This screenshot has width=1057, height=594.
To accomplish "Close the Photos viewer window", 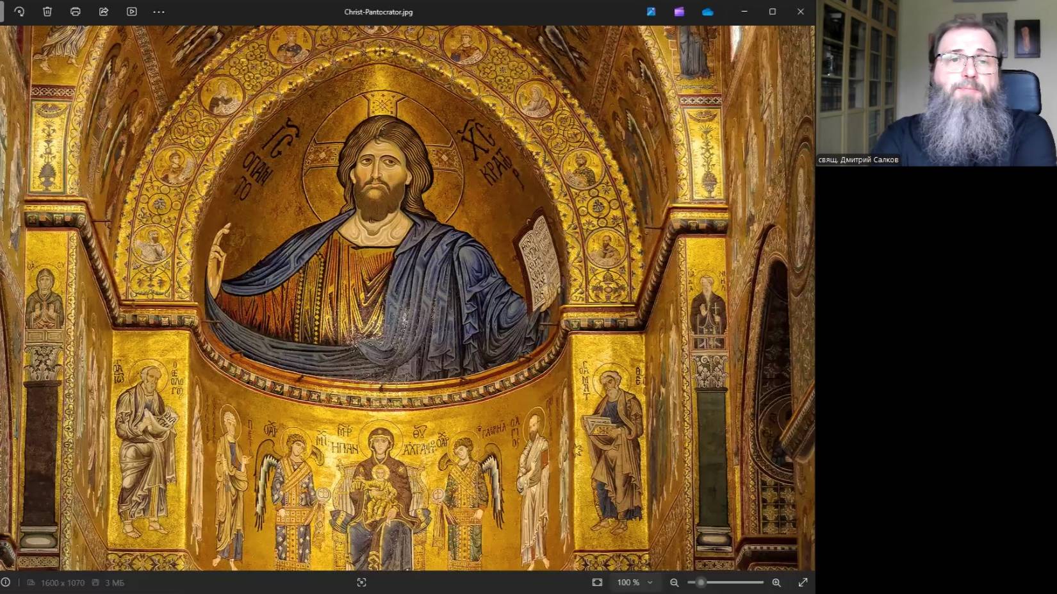I will click(801, 12).
